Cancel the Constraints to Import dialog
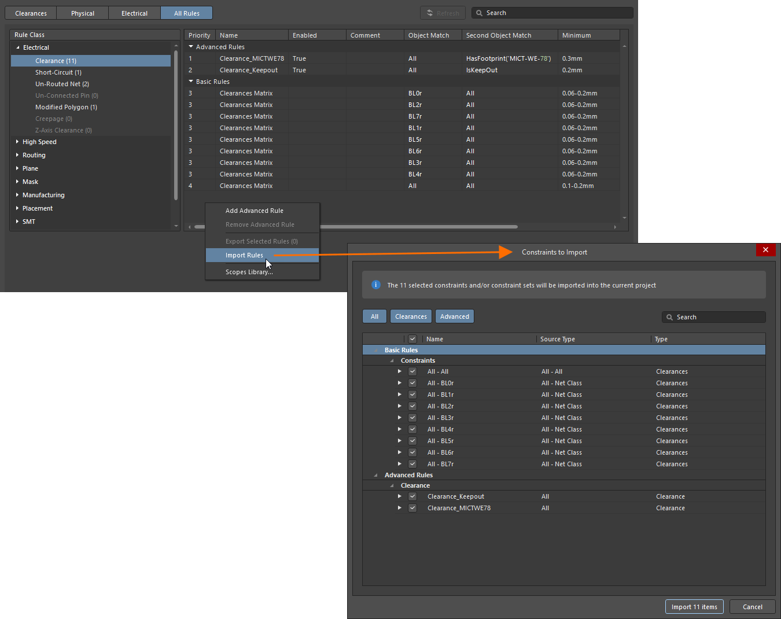This screenshot has width=781, height=619. point(753,607)
